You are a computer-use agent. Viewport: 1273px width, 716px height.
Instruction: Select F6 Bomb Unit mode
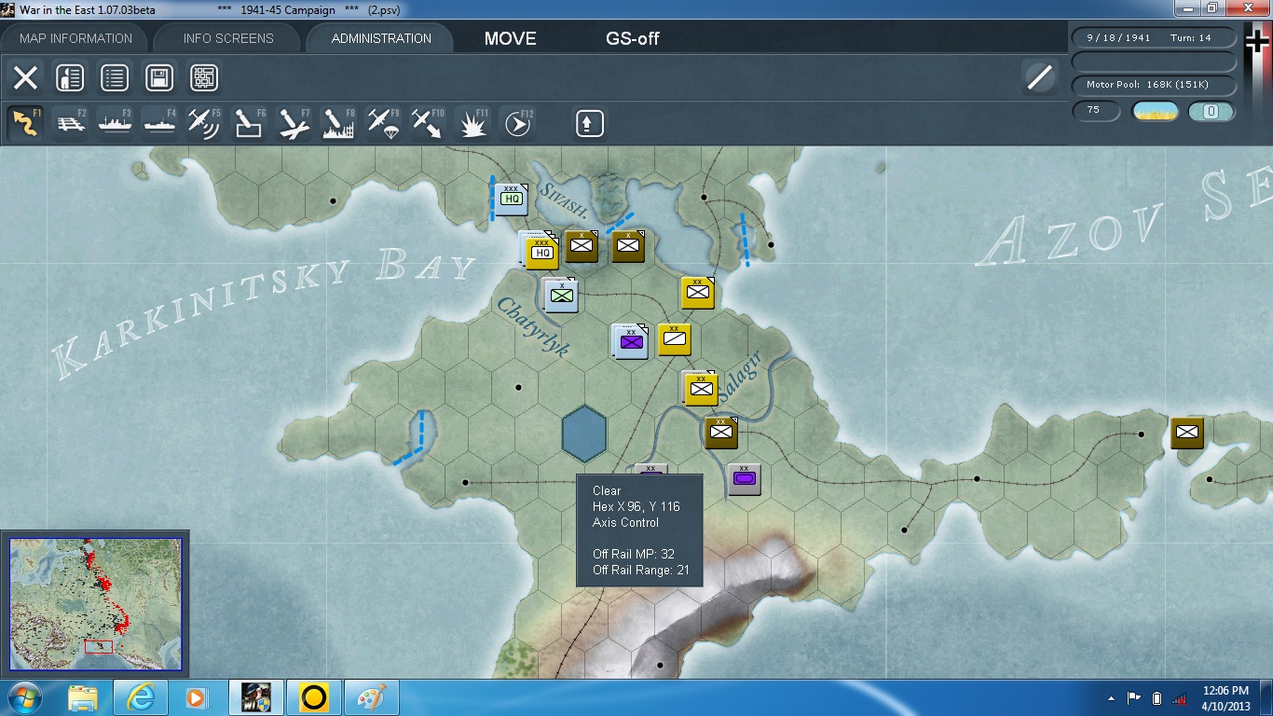pos(250,123)
